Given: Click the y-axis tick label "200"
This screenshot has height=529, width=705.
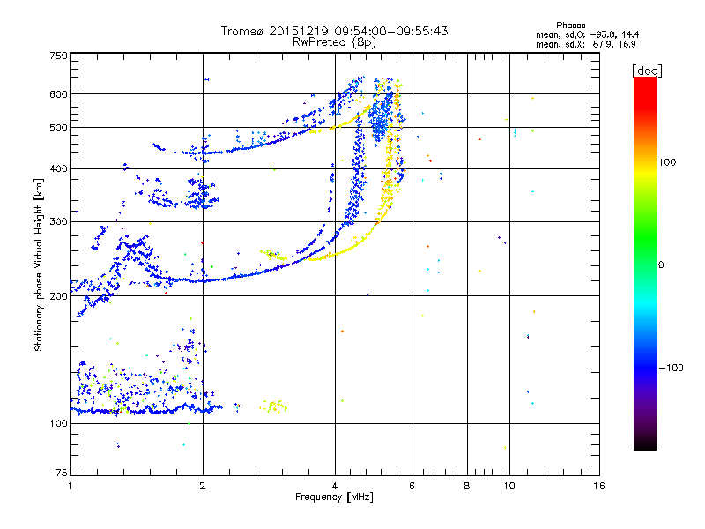Looking at the screenshot, I should (x=58, y=296).
